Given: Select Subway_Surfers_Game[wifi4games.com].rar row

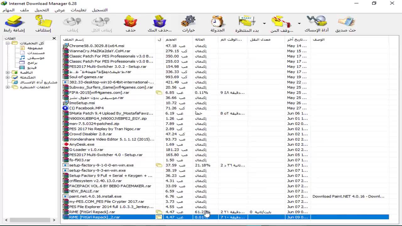Looking at the screenshot, I should click(x=225, y=87).
